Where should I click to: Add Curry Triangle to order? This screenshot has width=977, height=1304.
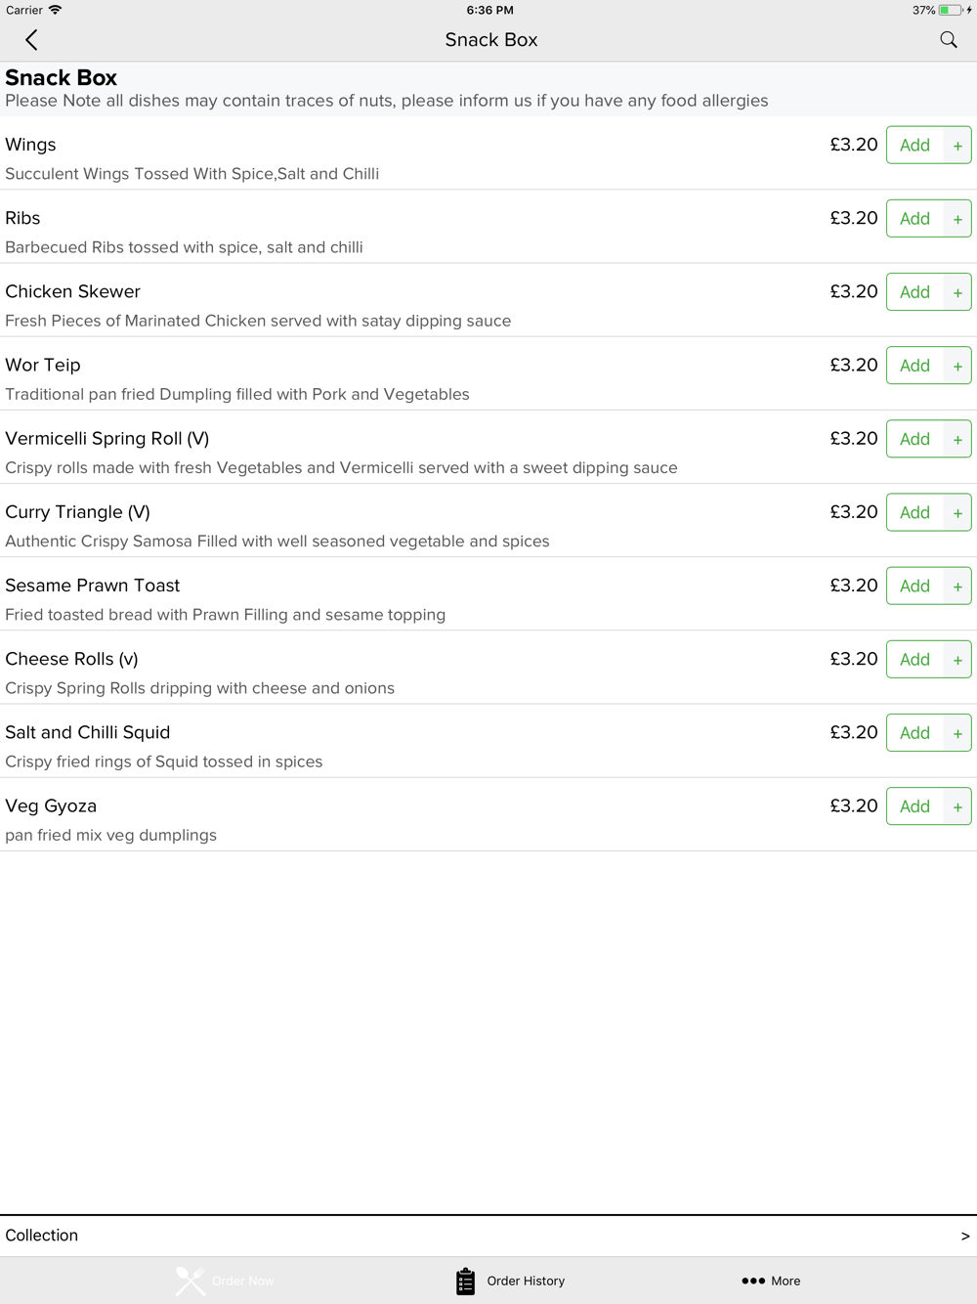[914, 512]
